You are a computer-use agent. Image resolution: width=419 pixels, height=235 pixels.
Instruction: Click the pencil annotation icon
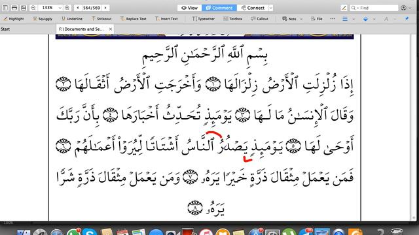[x=344, y=8]
